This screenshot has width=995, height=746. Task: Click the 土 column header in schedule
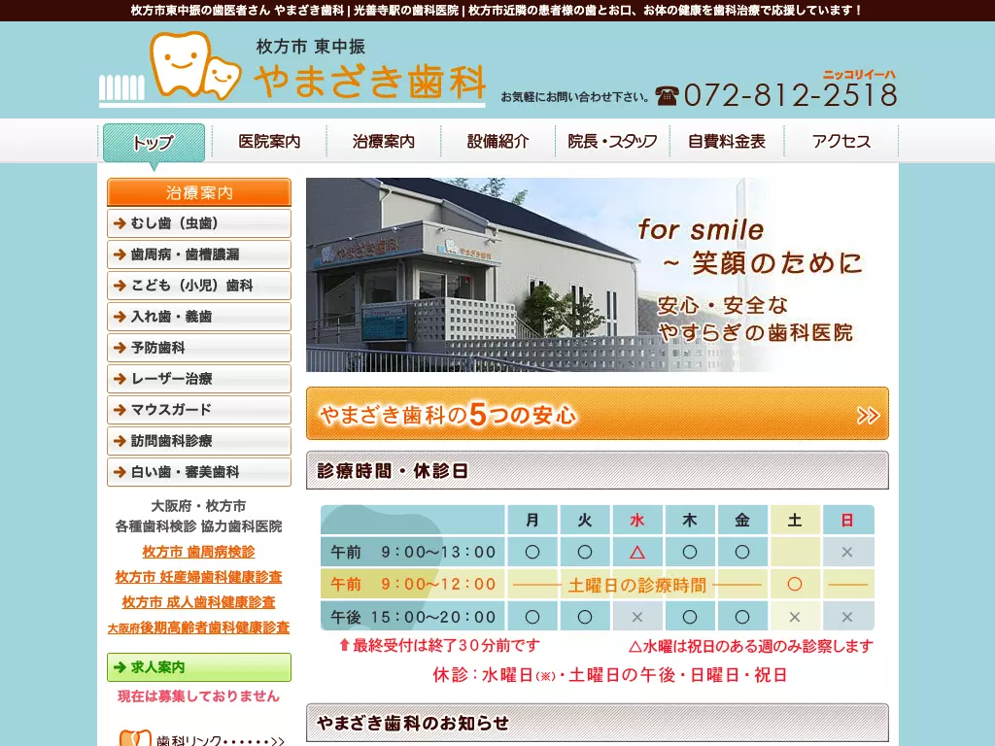point(795,521)
